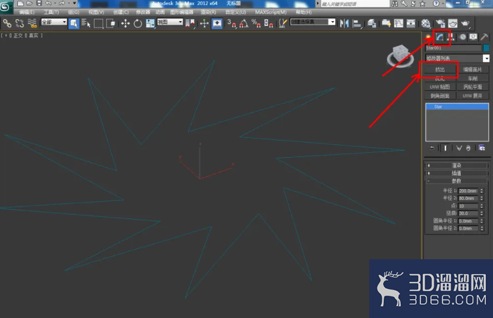This screenshot has height=318, width=493.
Task: Open quick access toolbar customize arrow
Action: [74, 4]
